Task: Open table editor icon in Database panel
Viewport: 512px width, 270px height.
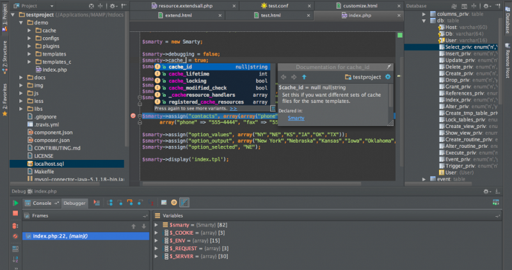Action: pos(464,6)
